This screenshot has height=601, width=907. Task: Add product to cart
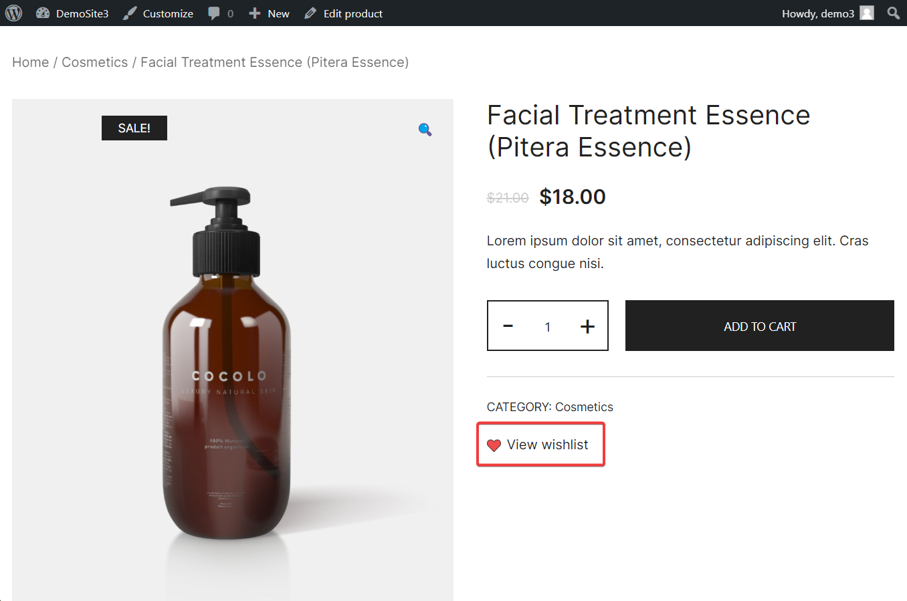coord(760,326)
